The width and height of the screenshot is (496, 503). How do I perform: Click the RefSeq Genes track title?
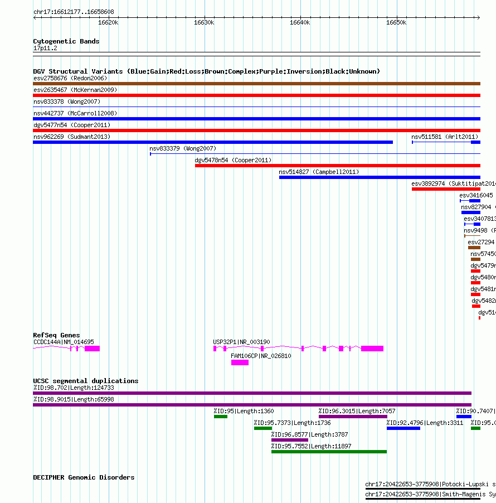(56, 335)
